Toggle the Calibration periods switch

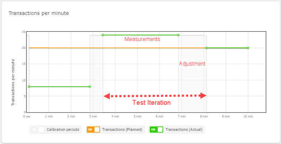coord(37,130)
